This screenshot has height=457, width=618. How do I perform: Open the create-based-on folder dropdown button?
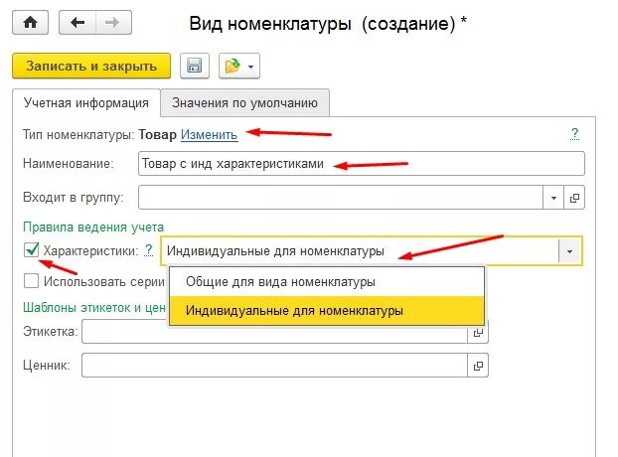coord(239,66)
